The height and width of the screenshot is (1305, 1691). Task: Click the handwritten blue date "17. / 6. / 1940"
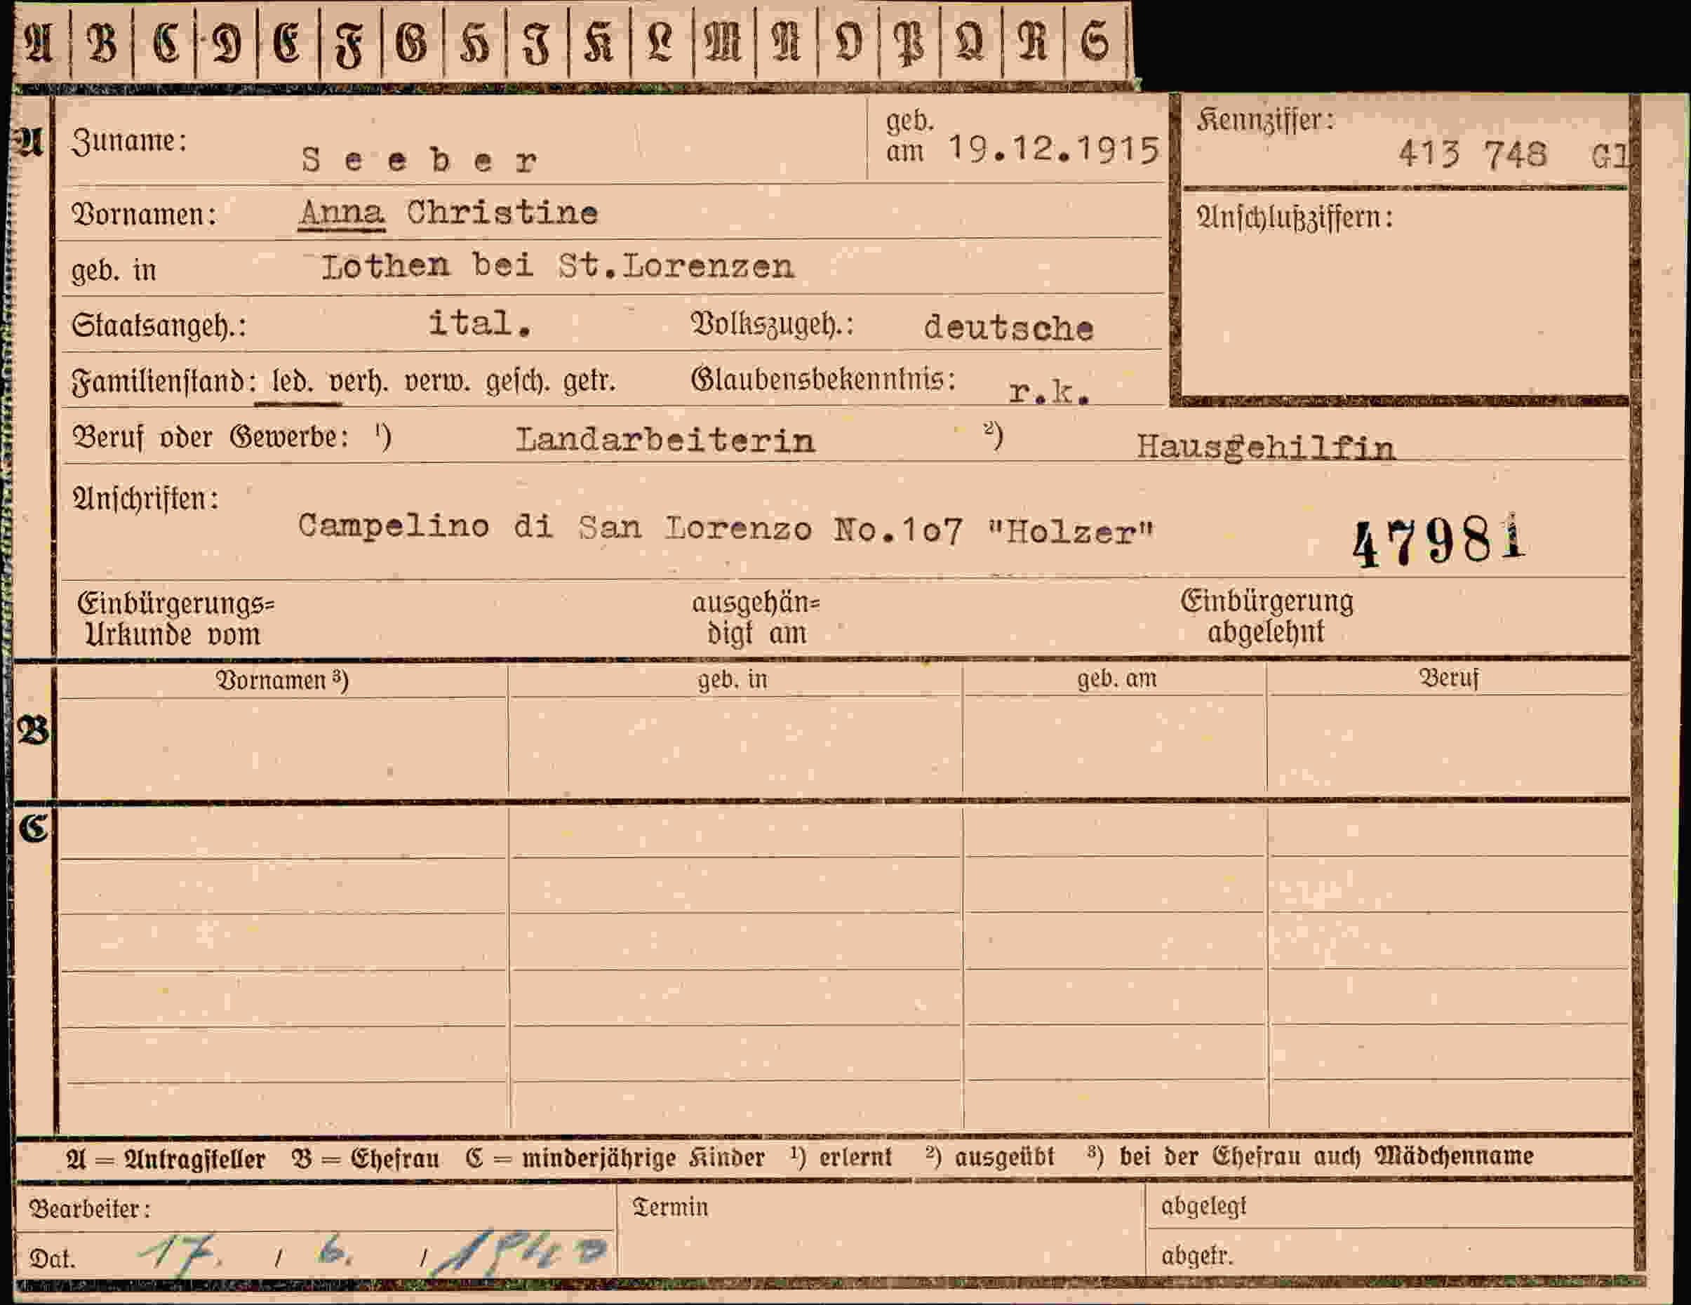pyautogui.click(x=373, y=1253)
